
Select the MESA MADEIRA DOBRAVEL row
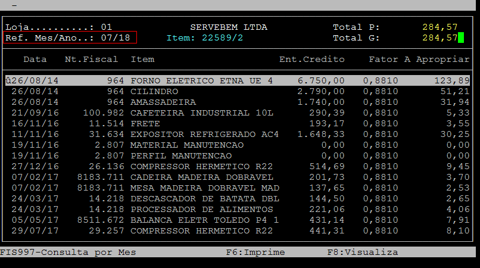tap(201, 188)
